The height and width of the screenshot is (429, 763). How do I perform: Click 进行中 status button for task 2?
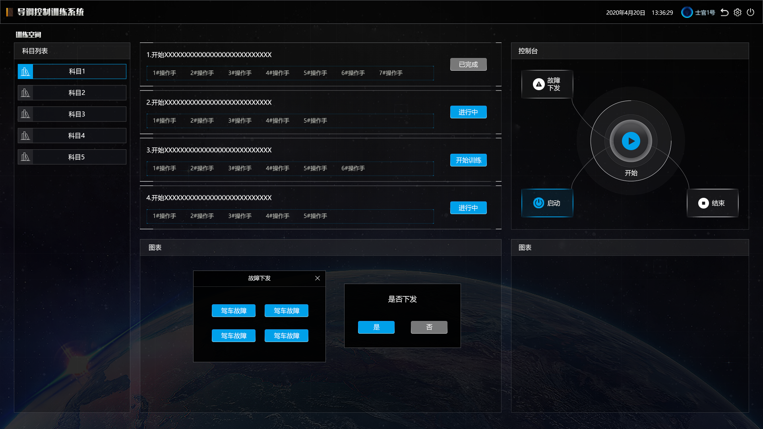468,112
